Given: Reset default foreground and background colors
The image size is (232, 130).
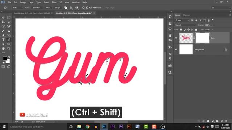Looking at the screenshot, I should tap(4, 62).
